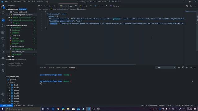Expand device deva10
Image resolution: width=198 pixels, height=111 pixels.
9,88
